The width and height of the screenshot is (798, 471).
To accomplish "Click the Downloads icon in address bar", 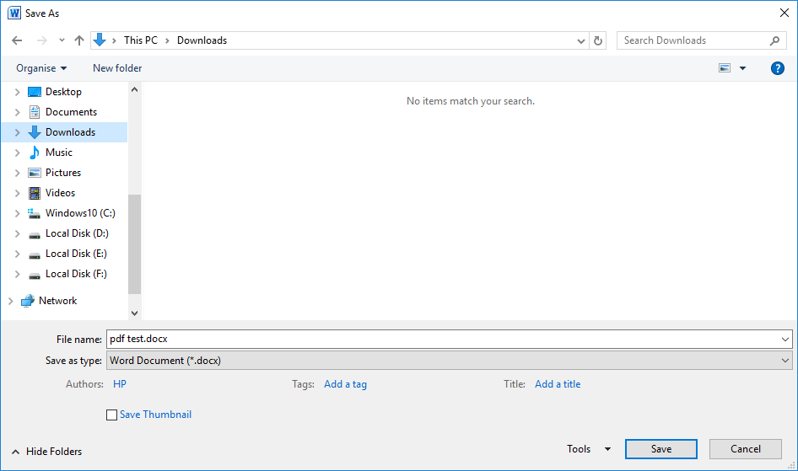I will click(x=100, y=40).
